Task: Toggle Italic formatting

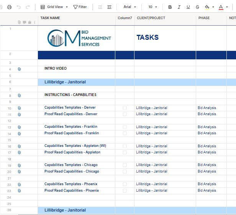Action: pos(179,7)
